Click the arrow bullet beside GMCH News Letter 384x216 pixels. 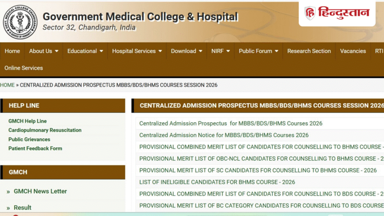click(x=8, y=192)
